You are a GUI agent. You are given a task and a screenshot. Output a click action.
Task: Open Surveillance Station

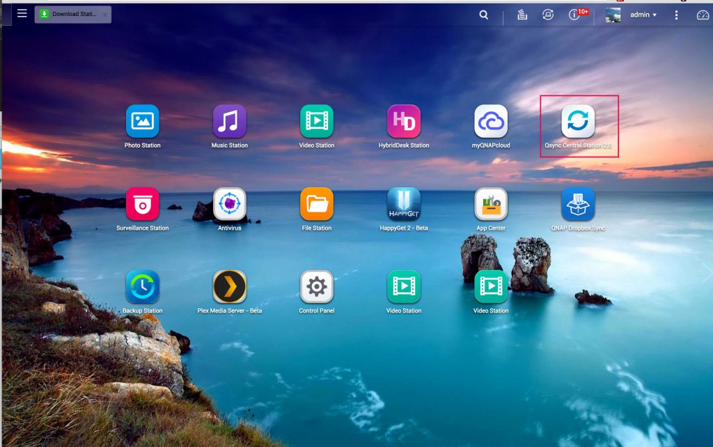pyautogui.click(x=142, y=205)
